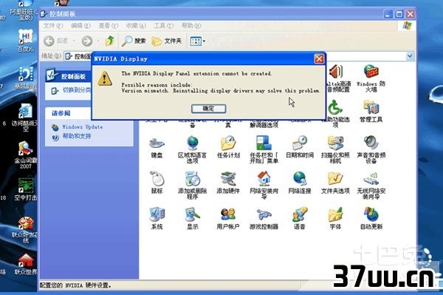Open the 显示 (Display) icon

pos(193,218)
